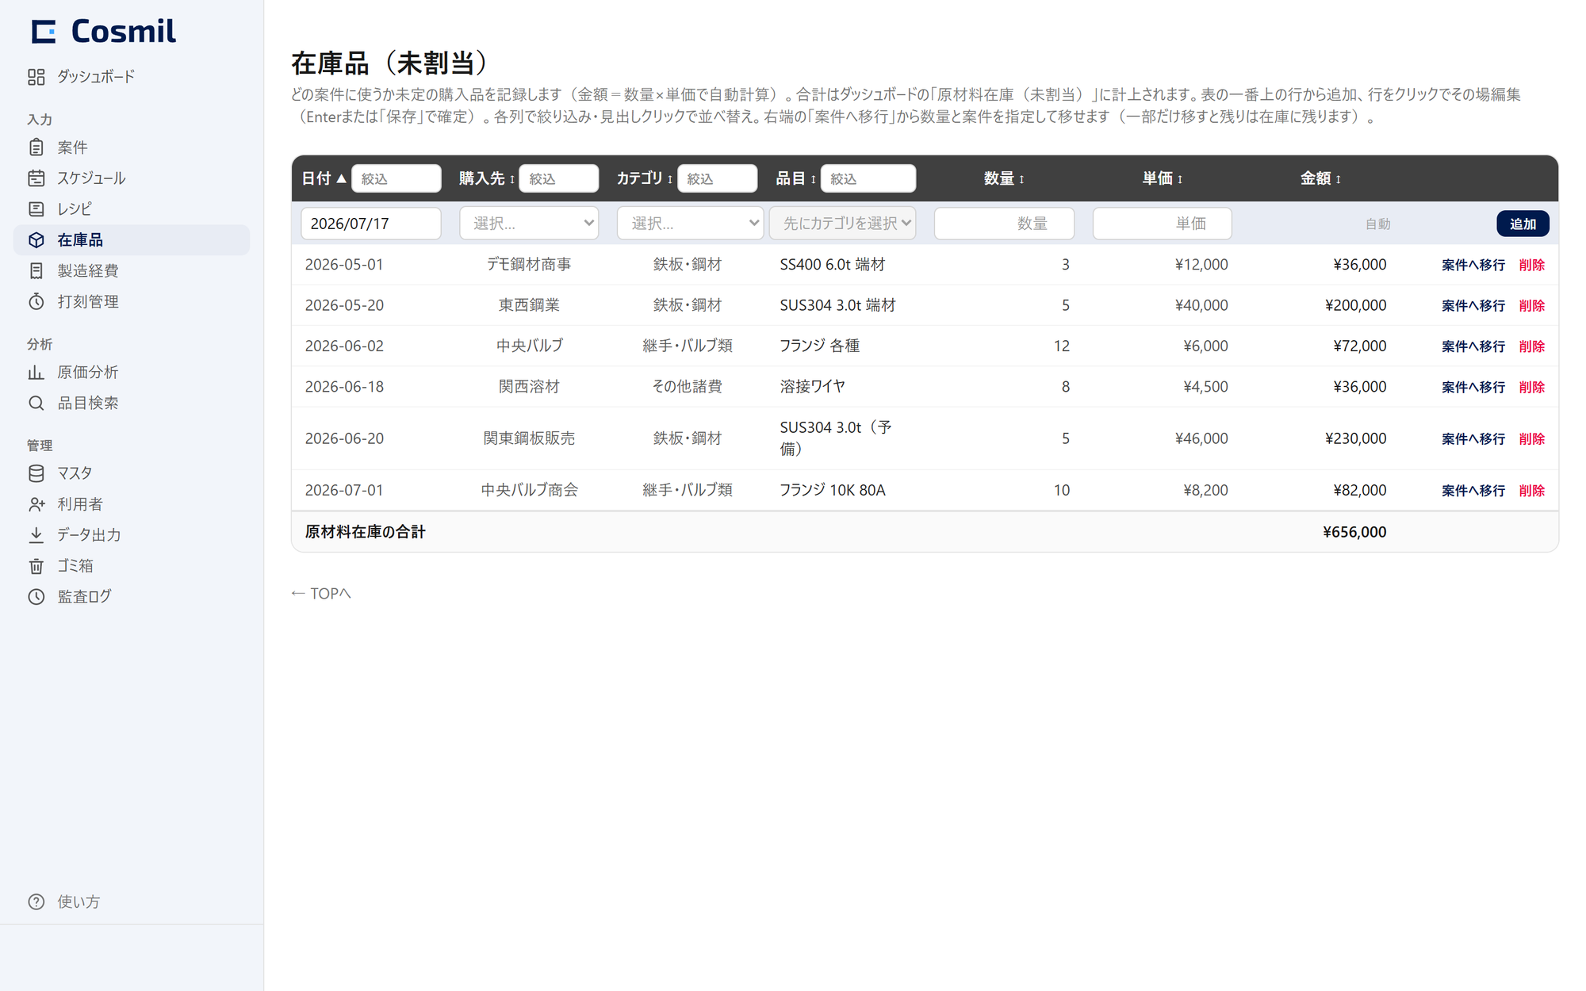Viewport: 1586px width, 991px height.
Task: Delete the フランジ 各種 row
Action: click(x=1531, y=346)
